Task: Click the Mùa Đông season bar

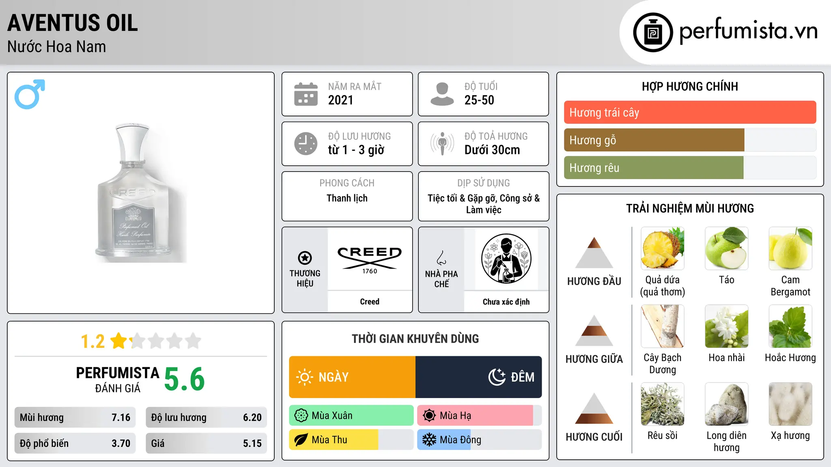Action: tap(480, 440)
